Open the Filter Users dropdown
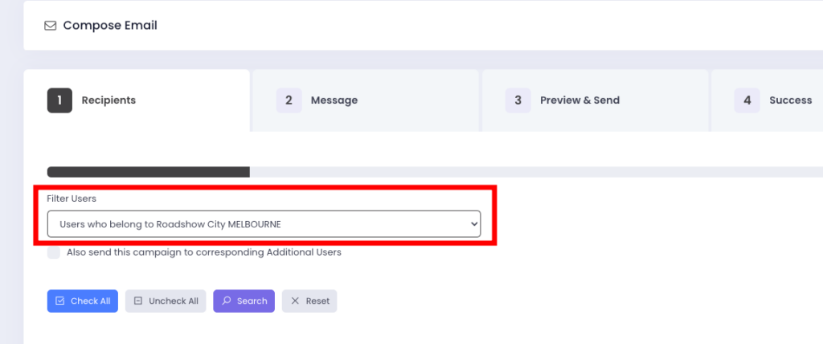Viewport: 823px width, 344px height. 264,223
